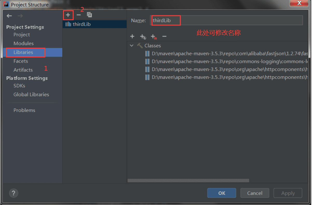Click the exclude plus-red-square icon

coord(154,37)
